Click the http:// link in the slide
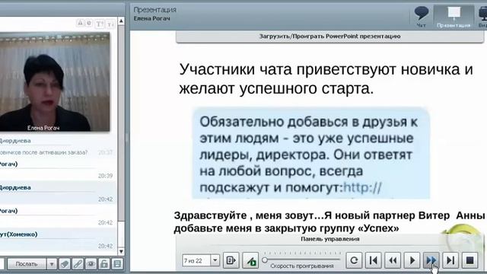Image resolution: width=487 pixels, height=274 pixels. coord(362,188)
